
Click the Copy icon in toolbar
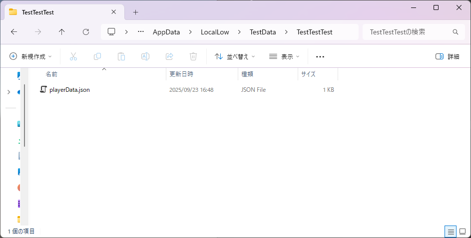[97, 56]
